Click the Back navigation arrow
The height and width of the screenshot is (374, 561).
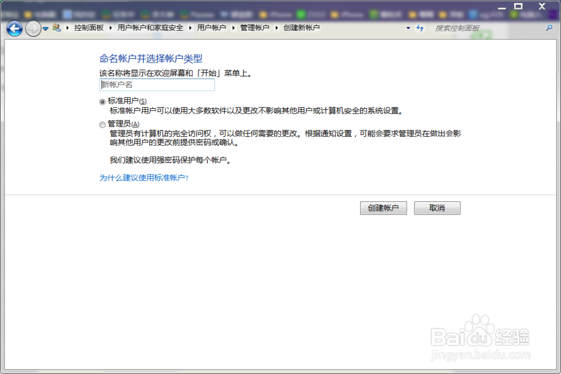pyautogui.click(x=13, y=27)
